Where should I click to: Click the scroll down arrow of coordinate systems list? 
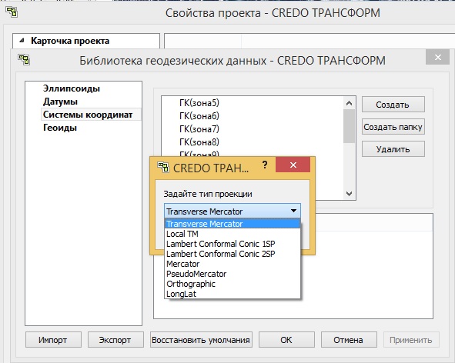pos(349,193)
